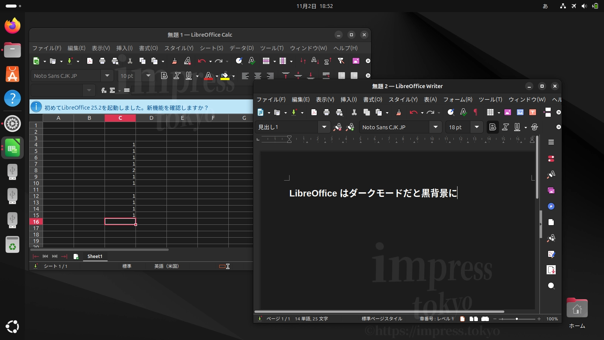Toggle Underline in Calc formatting bar
Viewport: 604px width, 340px height.
tap(189, 76)
